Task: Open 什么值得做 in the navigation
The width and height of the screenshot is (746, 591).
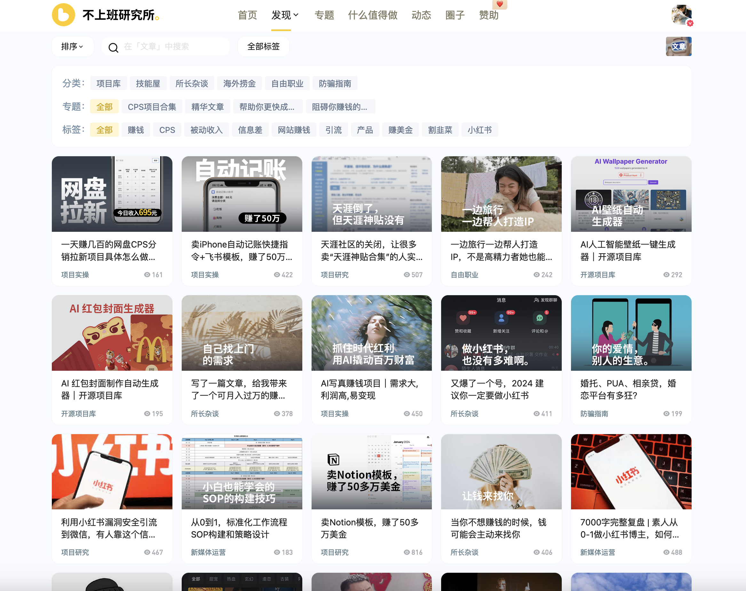Action: tap(373, 15)
